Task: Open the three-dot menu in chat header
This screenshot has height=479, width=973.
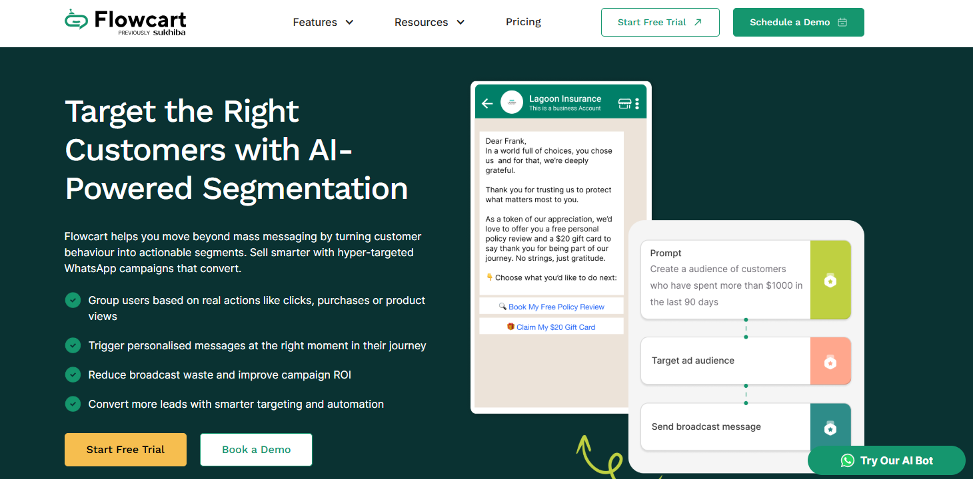Action: (637, 103)
